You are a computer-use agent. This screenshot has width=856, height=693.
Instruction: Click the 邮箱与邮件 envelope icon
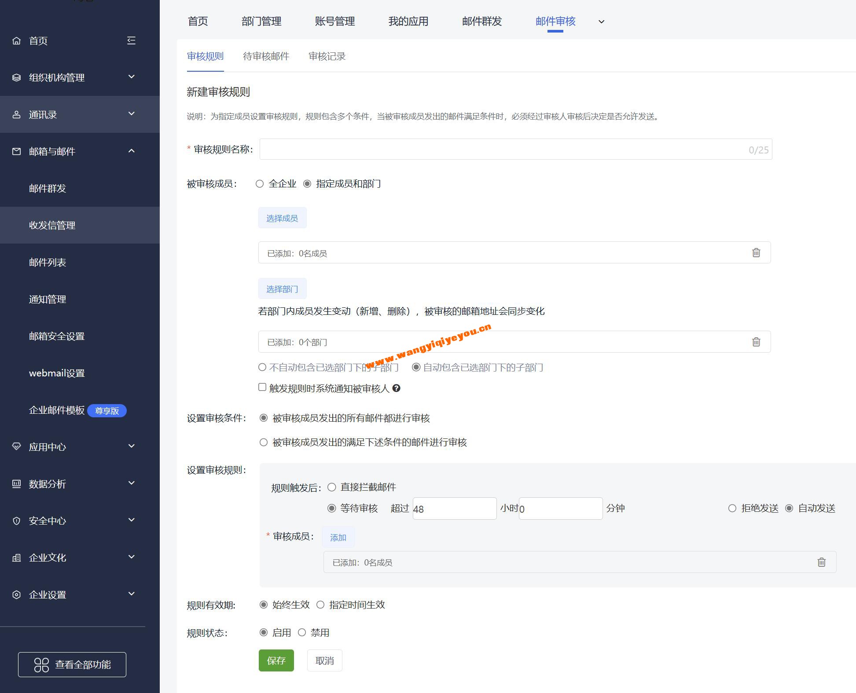point(16,152)
